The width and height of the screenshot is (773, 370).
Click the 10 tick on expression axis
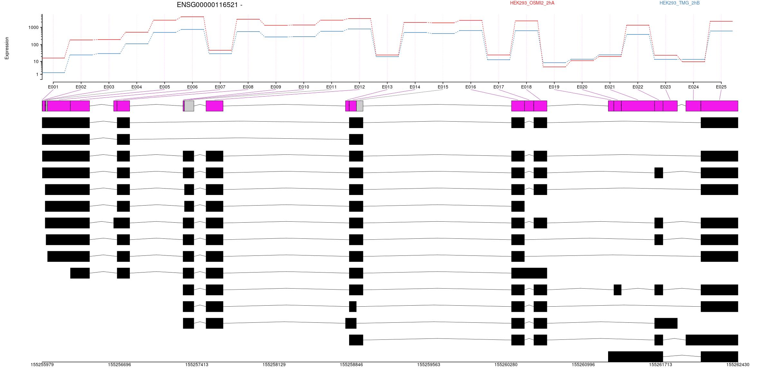coord(36,61)
